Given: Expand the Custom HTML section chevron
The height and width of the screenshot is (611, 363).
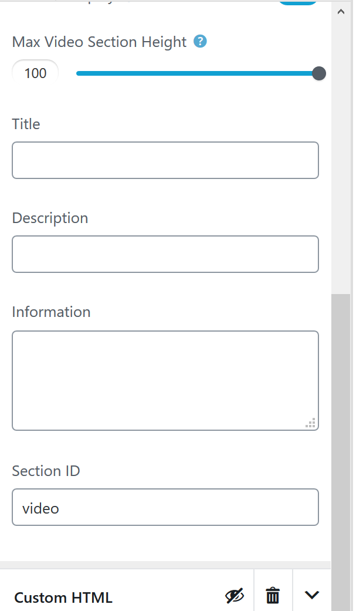Looking at the screenshot, I should tap(312, 595).
